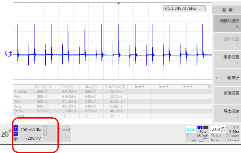
Task: Click the -288mV channel offset value
Action: point(33,138)
